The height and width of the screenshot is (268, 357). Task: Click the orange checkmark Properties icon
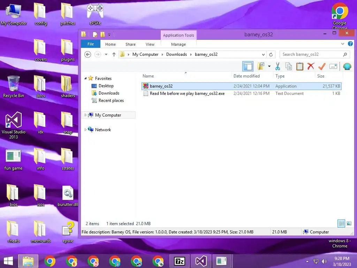(322, 66)
